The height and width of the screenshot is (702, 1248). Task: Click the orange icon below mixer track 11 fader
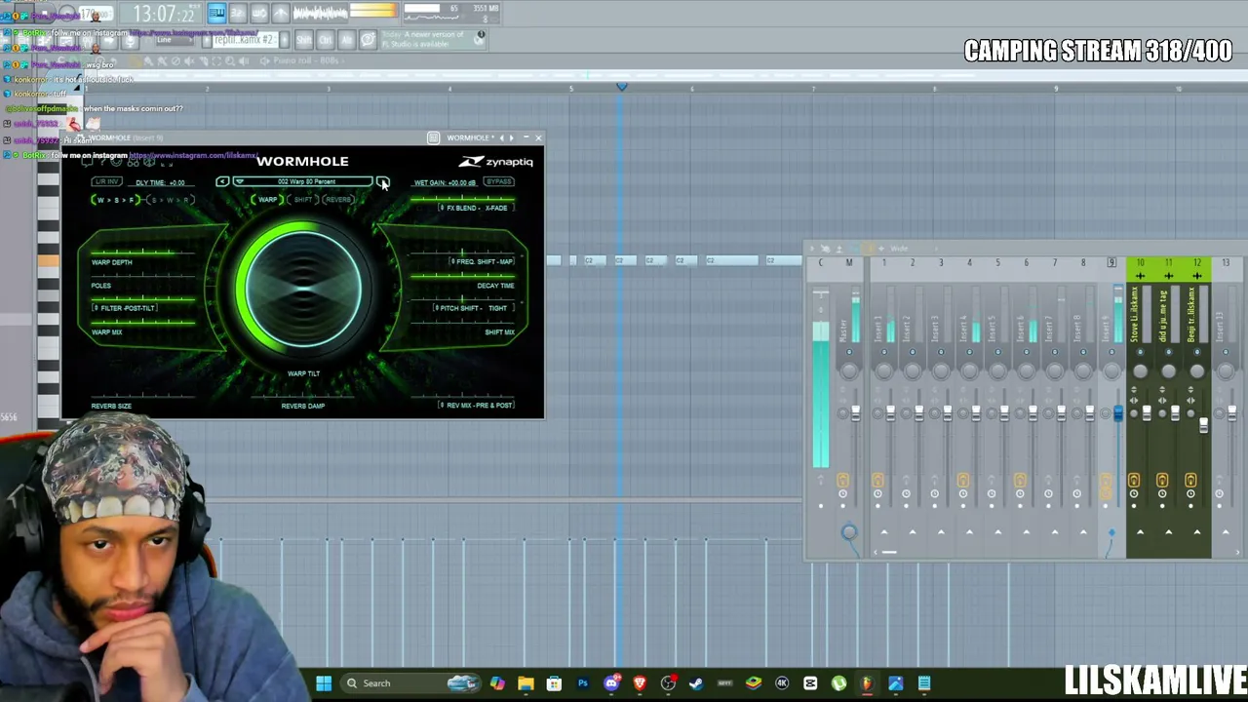(x=1162, y=480)
